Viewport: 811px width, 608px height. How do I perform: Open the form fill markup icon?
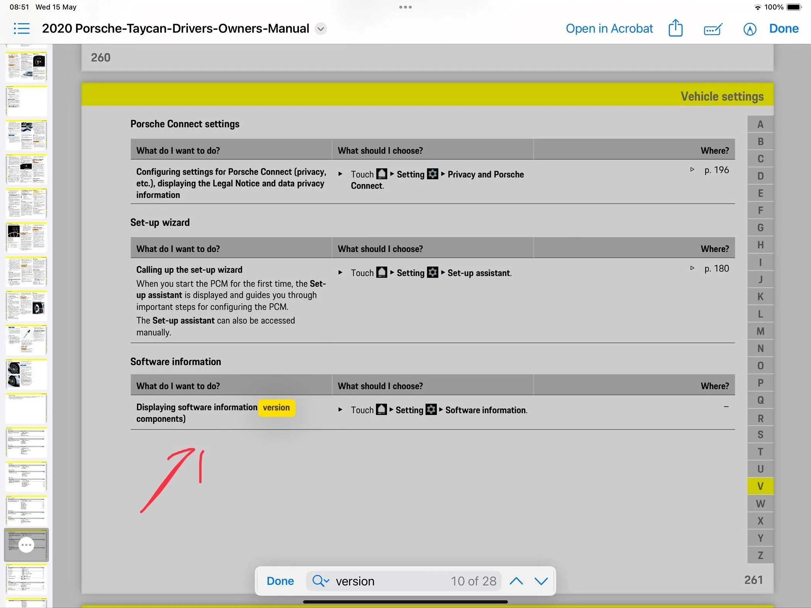(713, 29)
